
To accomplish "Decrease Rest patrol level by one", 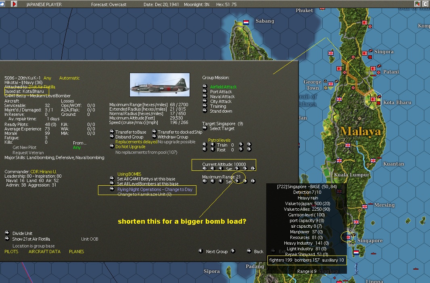I will (x=213, y=149).
